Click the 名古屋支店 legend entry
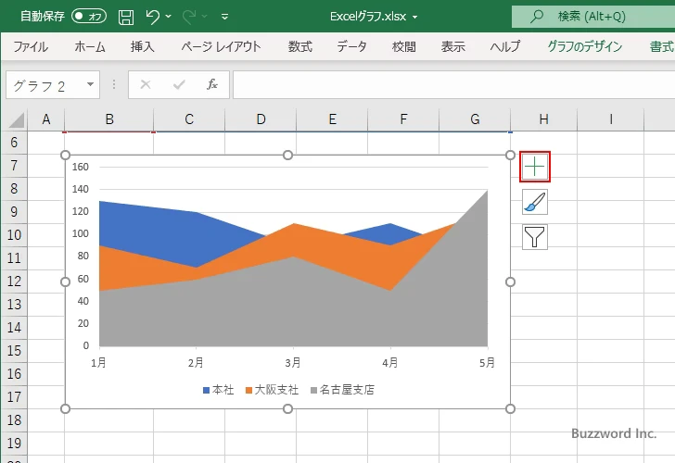The height and width of the screenshot is (463, 675). (x=342, y=390)
